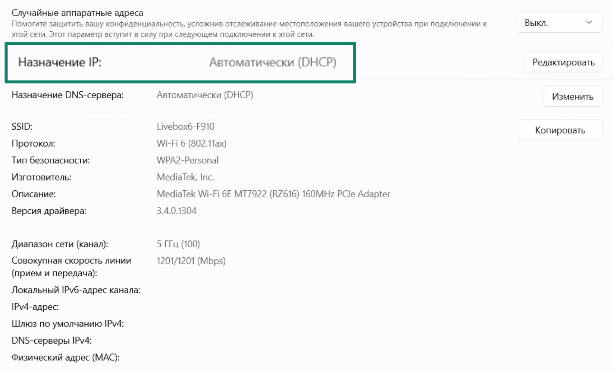Click the WPA2-Personal security type value
The height and width of the screenshot is (372, 614).
(187, 160)
